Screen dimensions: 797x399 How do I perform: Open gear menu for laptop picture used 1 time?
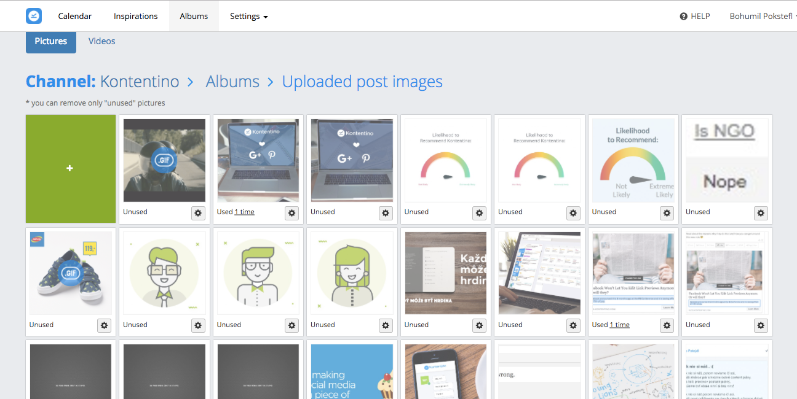pos(292,213)
